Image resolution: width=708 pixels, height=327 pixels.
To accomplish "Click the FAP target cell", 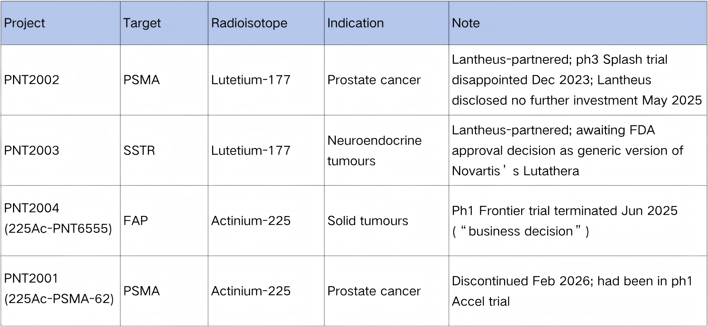I will (136, 221).
